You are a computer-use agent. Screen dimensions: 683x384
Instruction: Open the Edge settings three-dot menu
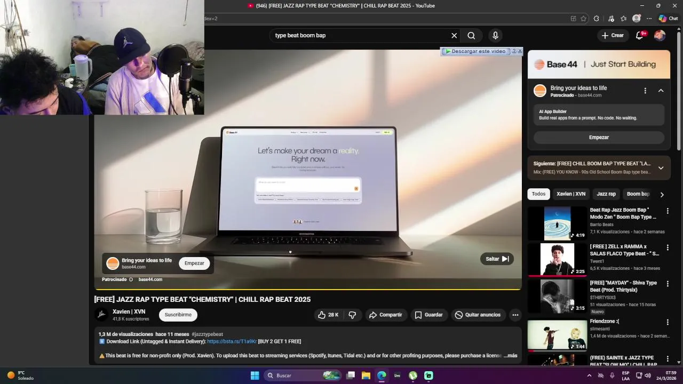649,19
